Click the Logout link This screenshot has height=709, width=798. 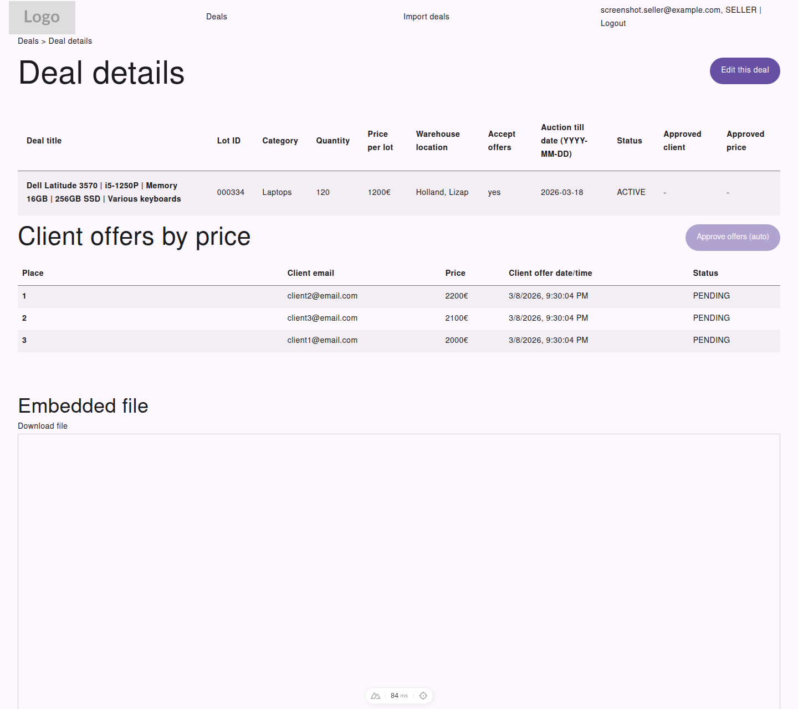pos(613,23)
